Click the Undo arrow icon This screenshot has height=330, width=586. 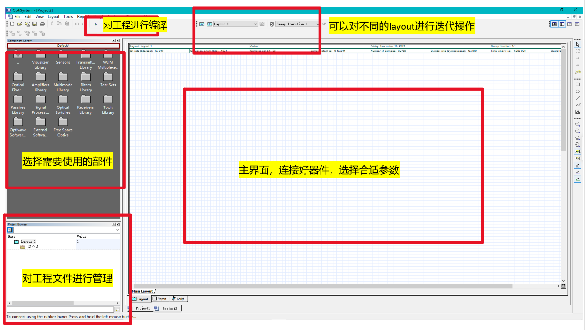(x=76, y=24)
